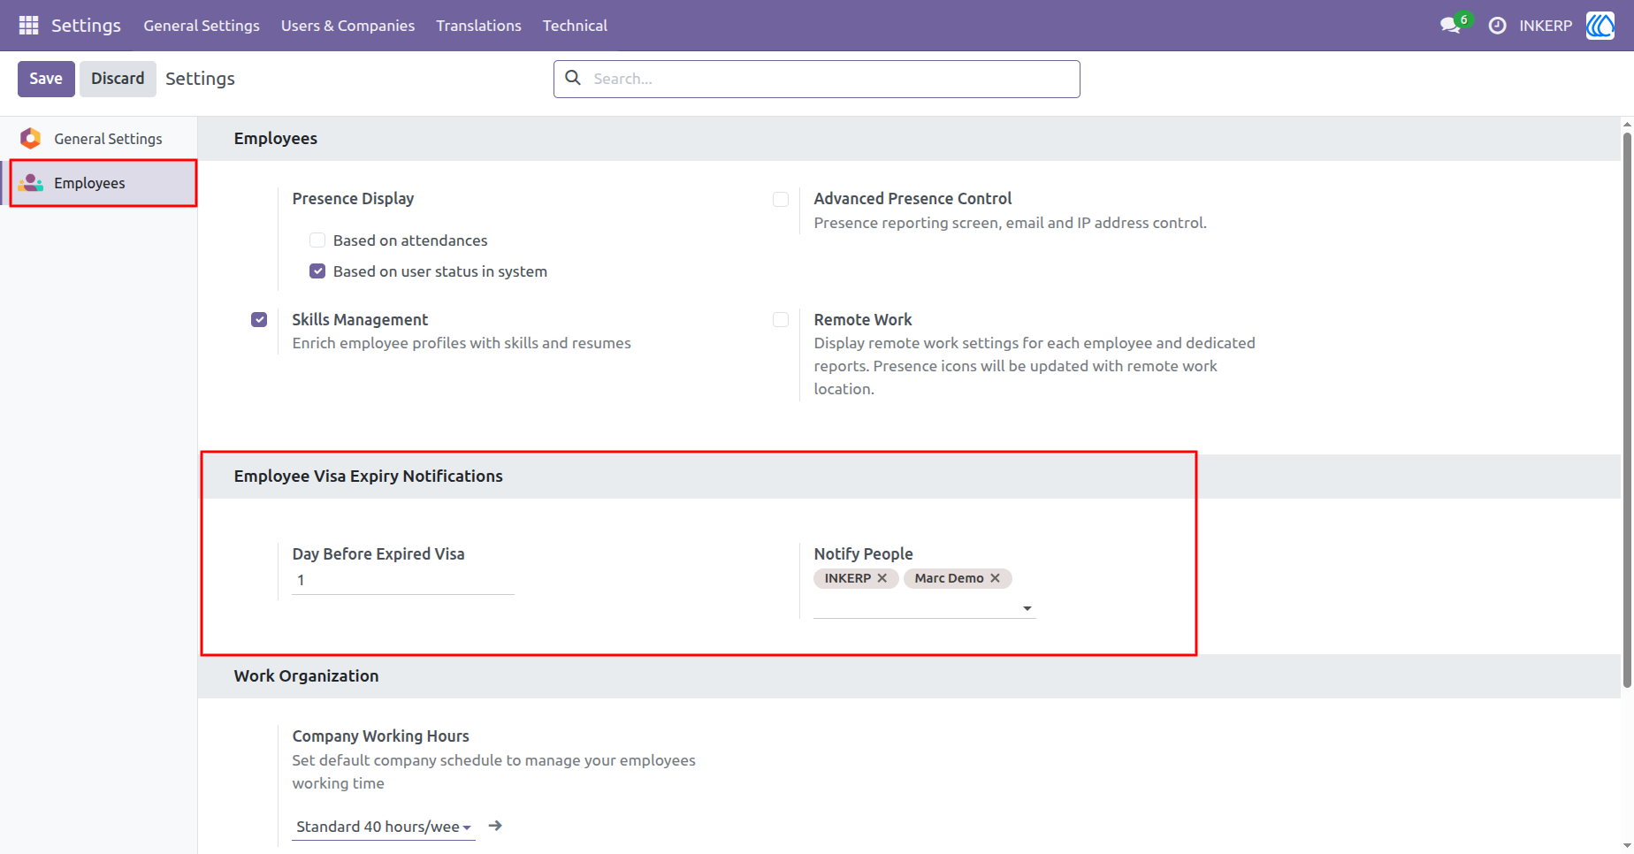Toggle Skills Management checkbox

[x=259, y=319]
